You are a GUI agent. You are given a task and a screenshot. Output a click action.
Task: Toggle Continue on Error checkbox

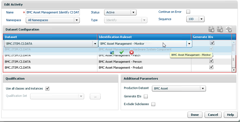coord(188,12)
